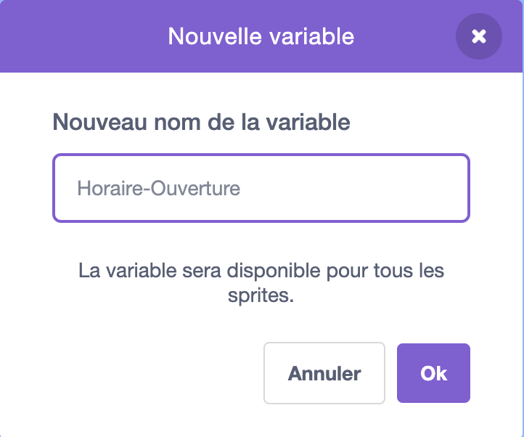
Task: Click the Nouvelle variable title text
Action: [261, 36]
